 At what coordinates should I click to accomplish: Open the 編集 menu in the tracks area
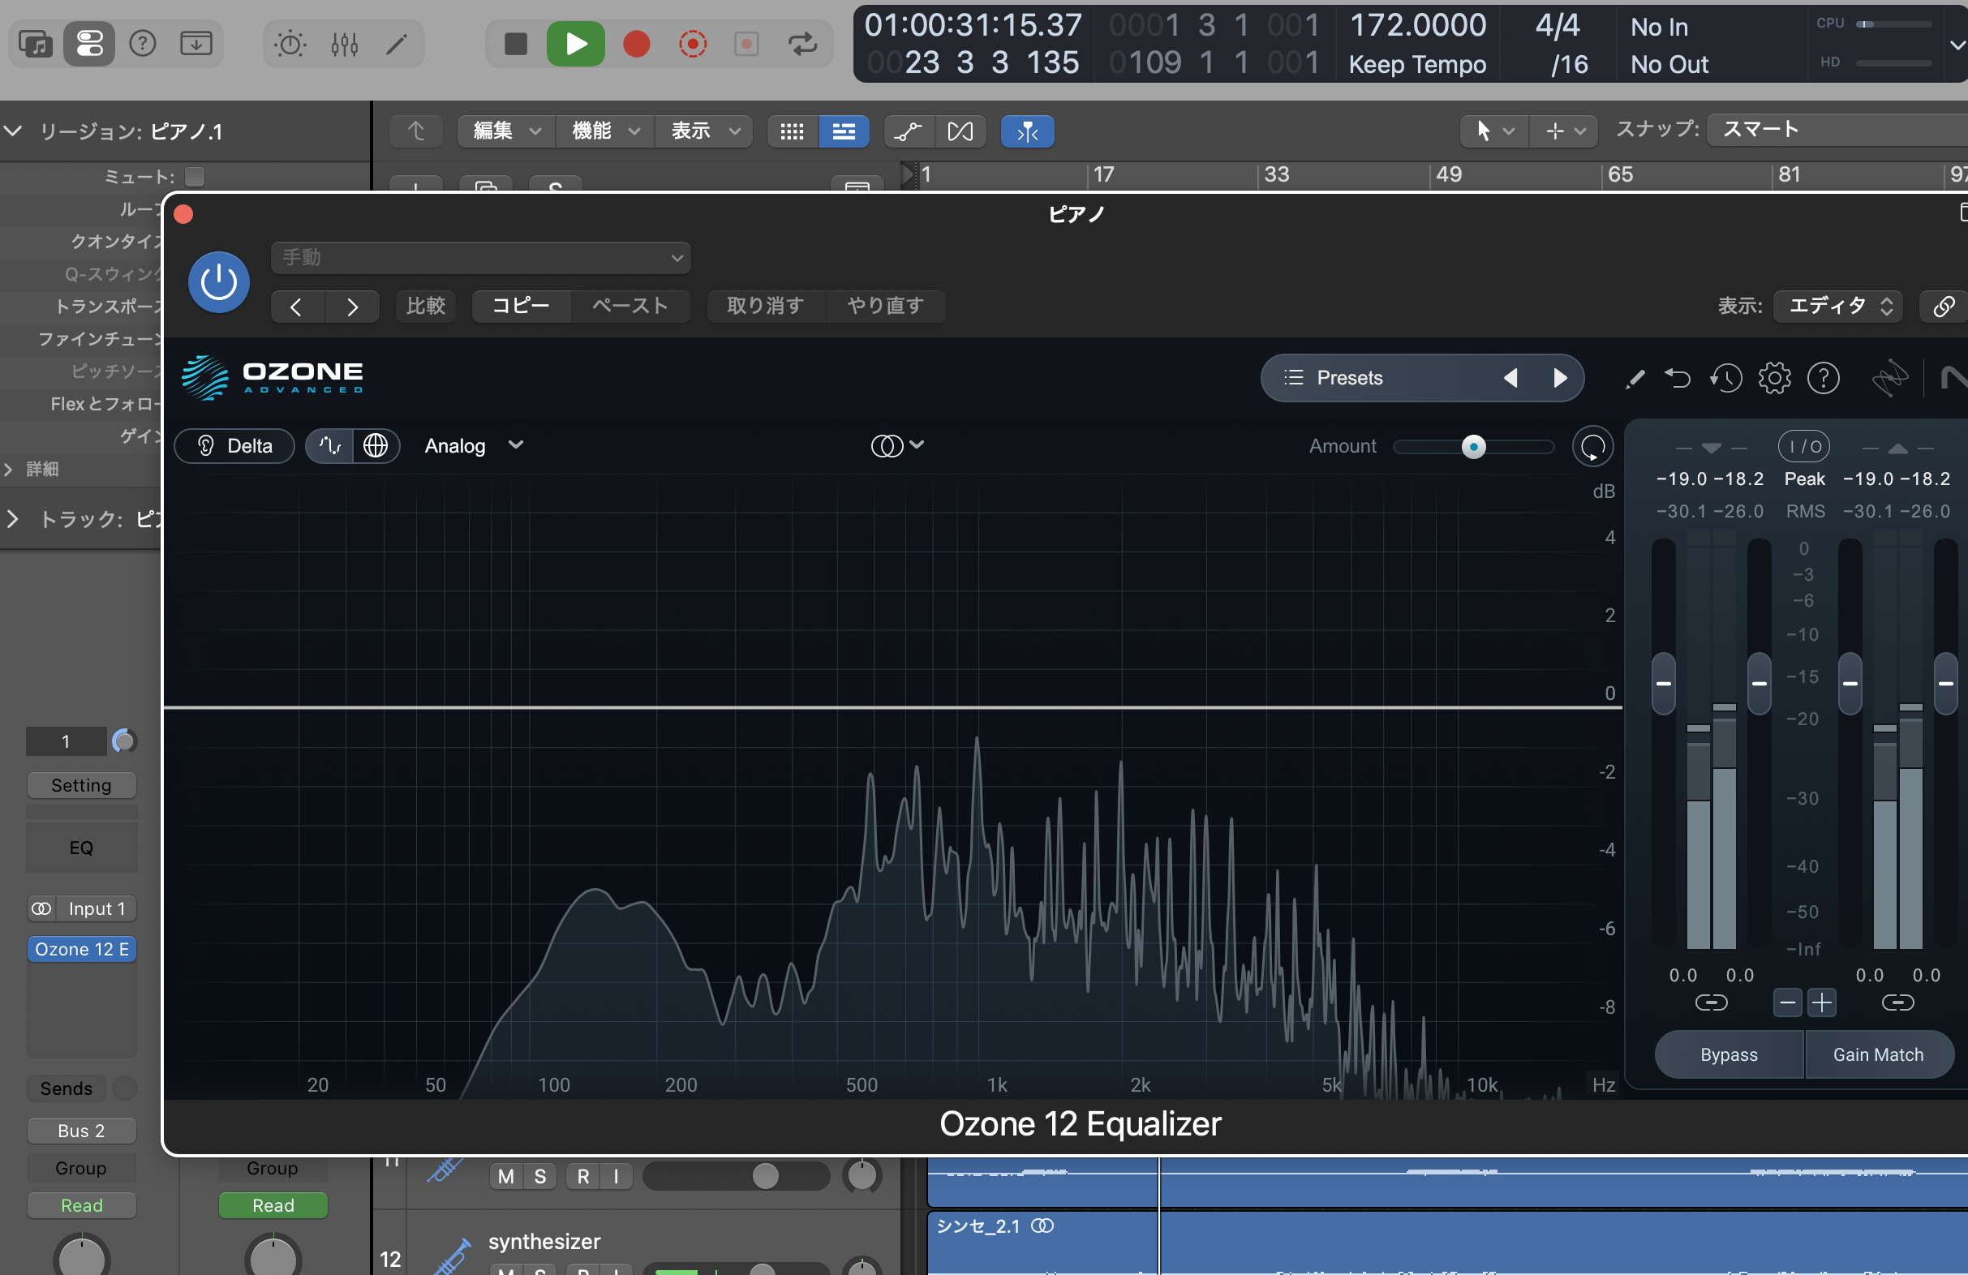point(506,131)
